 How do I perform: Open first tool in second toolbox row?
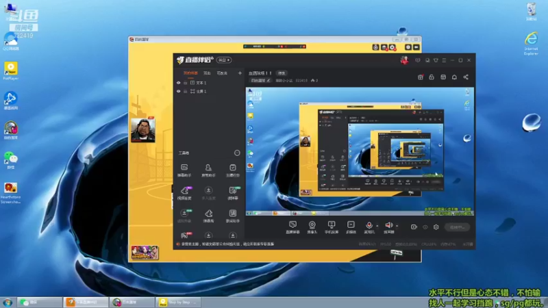pos(184,193)
